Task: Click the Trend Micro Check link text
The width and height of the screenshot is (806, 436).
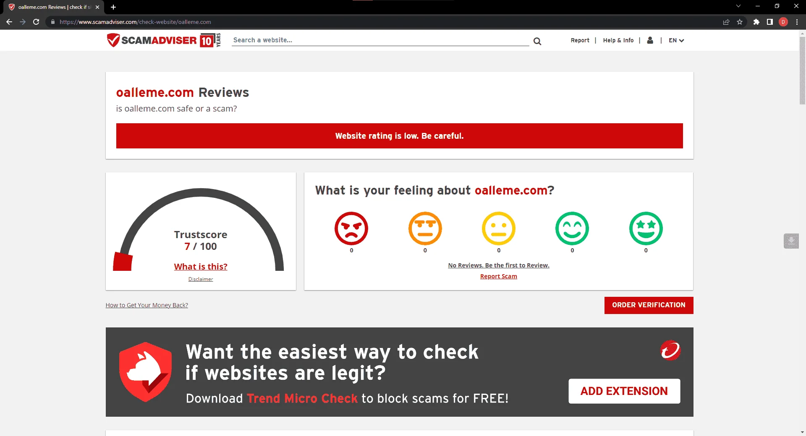Action: coord(302,398)
